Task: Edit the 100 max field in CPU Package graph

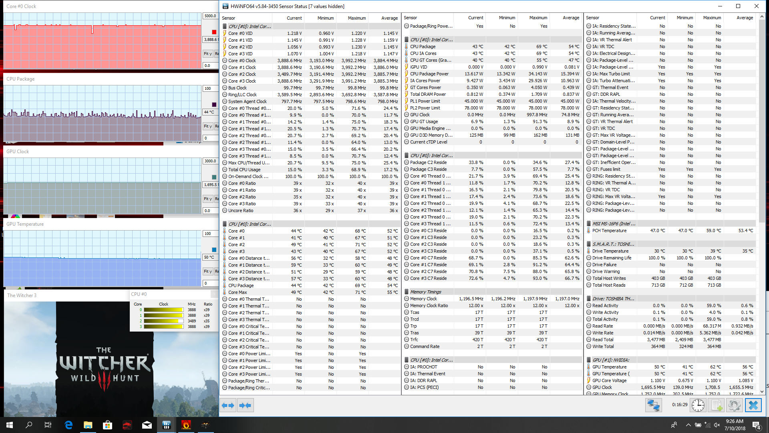Action: 210,89
